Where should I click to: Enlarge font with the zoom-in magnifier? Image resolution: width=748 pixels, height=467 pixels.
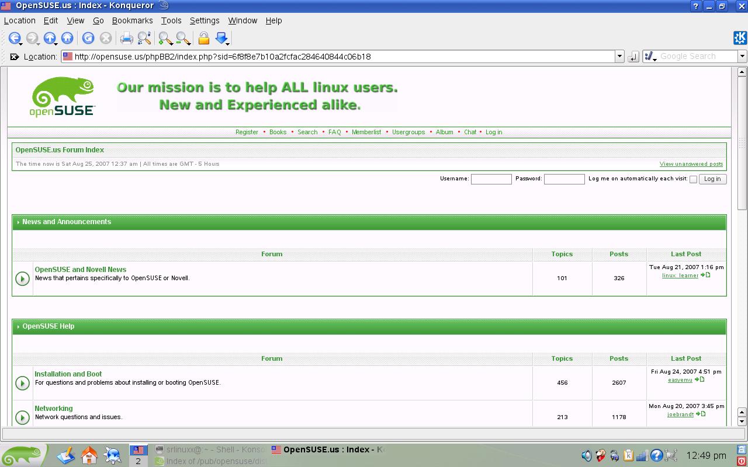click(x=165, y=38)
